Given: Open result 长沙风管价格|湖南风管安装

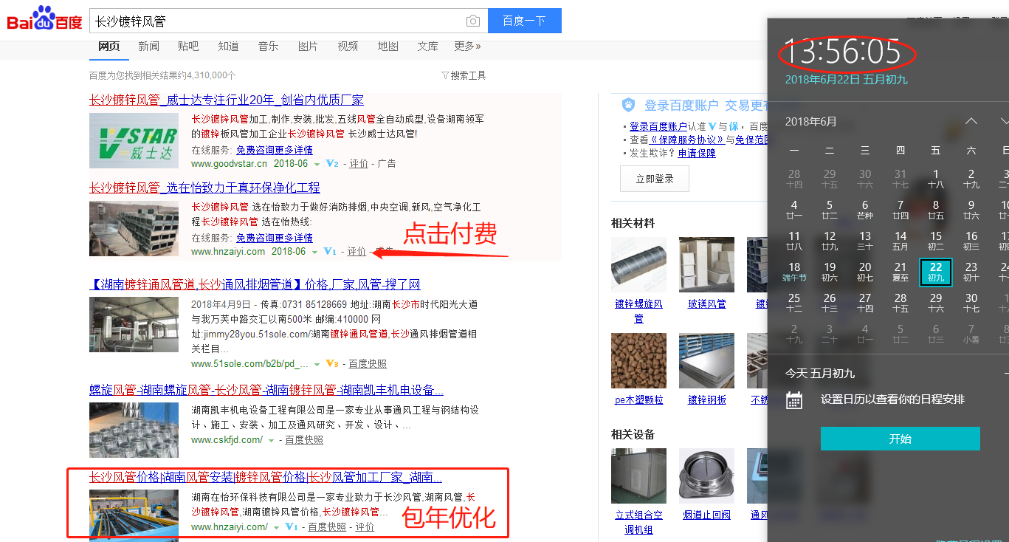Looking at the screenshot, I should click(266, 477).
